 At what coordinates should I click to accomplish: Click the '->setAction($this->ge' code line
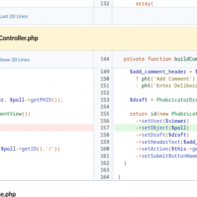tap(166, 149)
